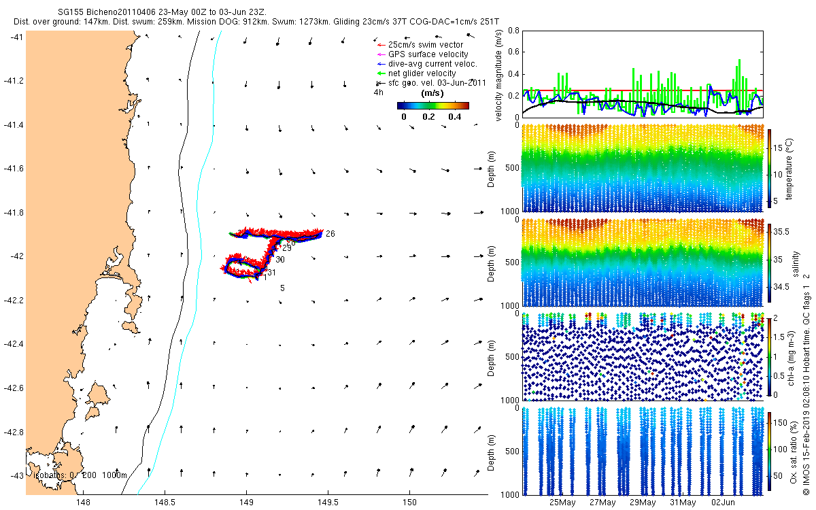Click the chl-a depth section plot
Image resolution: width=816 pixels, height=510 pixels.
click(x=643, y=356)
